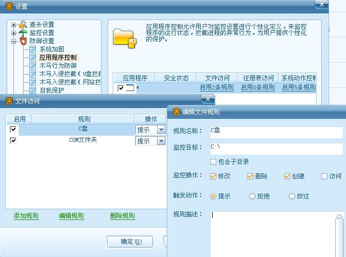Open the 操作 dropdown for COM文件夹 rule
The height and width of the screenshot is (257, 346).
(161, 141)
